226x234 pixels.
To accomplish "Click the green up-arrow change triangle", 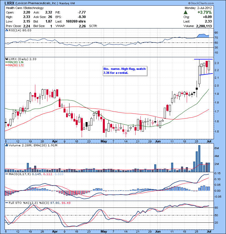I will coord(186,12).
